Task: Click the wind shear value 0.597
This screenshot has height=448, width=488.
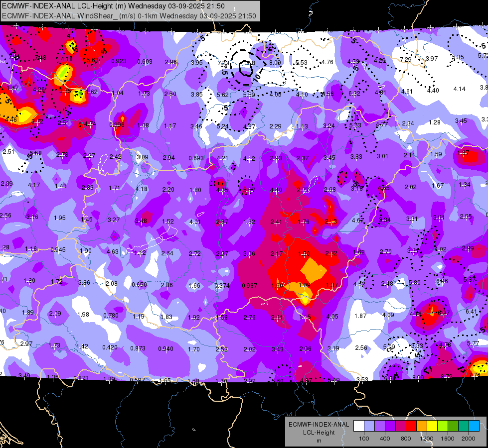Action: pyautogui.click(x=137, y=380)
